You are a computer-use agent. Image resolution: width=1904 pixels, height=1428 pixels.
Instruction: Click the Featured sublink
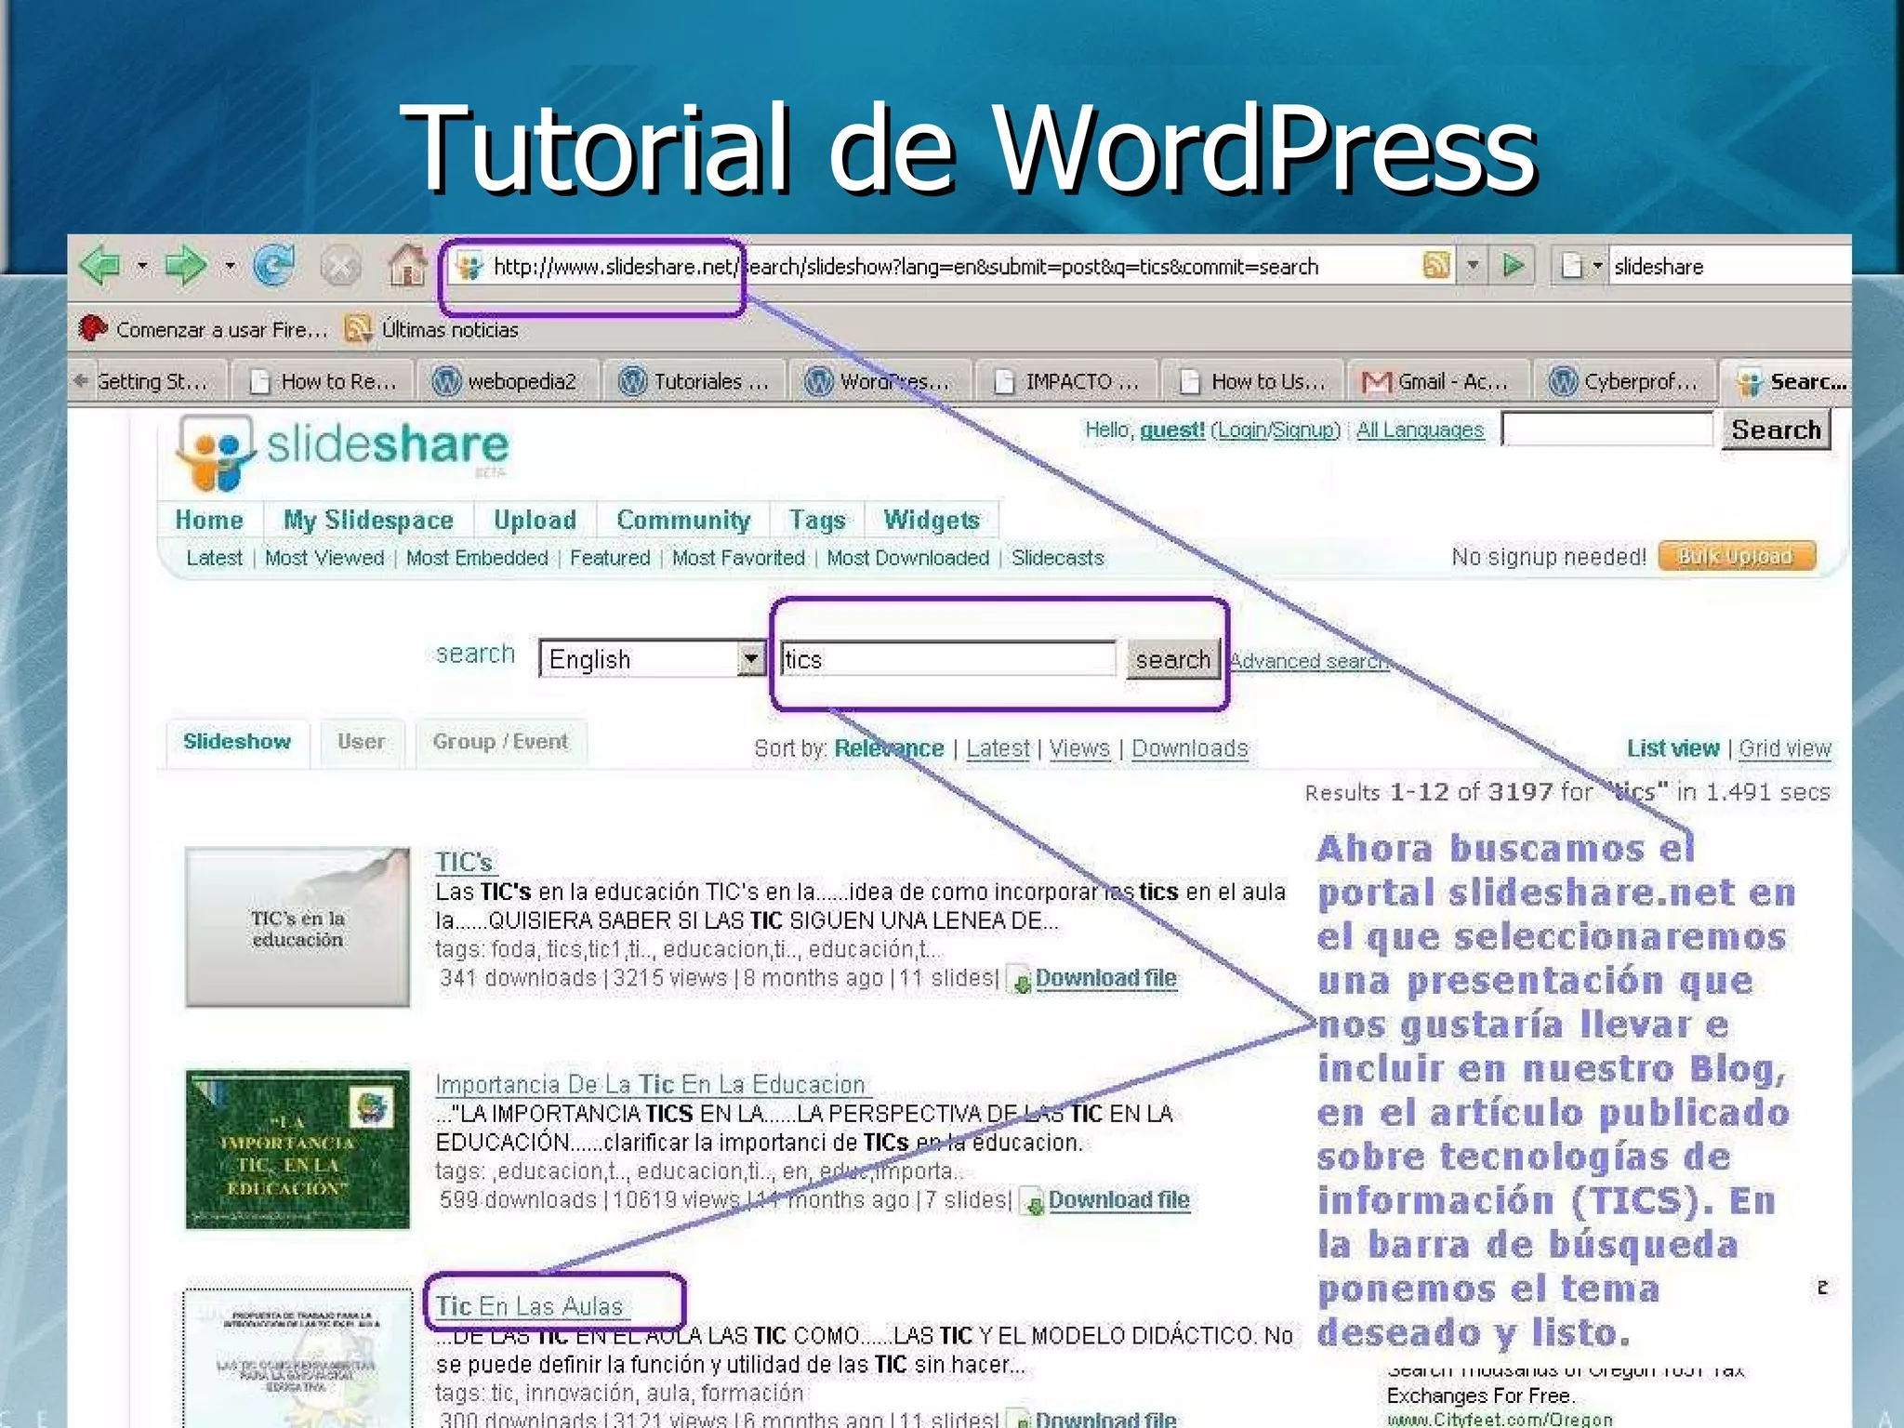(x=610, y=558)
